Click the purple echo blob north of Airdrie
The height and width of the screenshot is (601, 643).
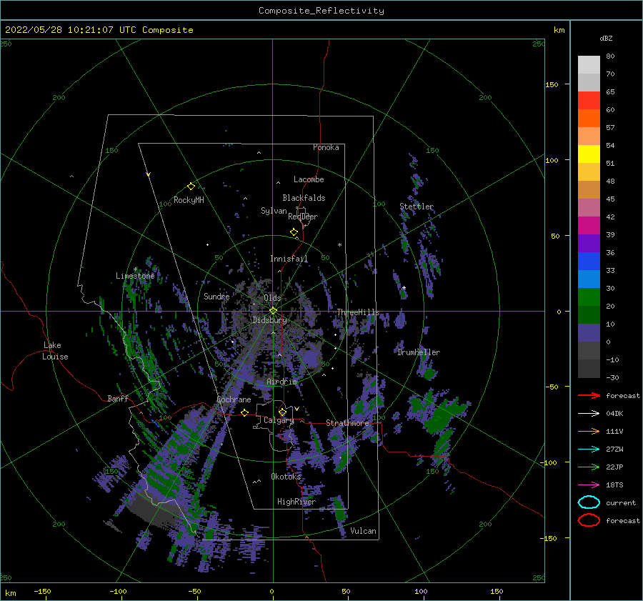click(x=311, y=358)
